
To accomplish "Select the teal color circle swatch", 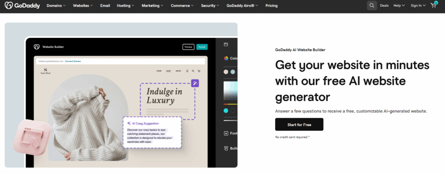I will click(x=226, y=111).
